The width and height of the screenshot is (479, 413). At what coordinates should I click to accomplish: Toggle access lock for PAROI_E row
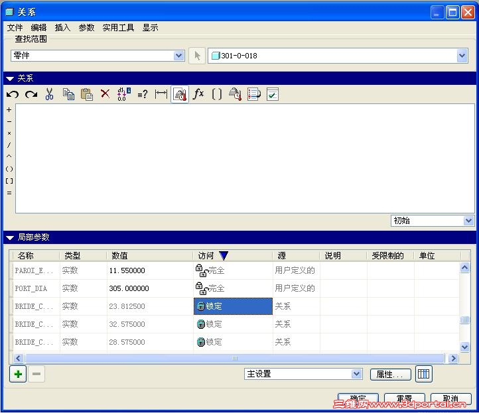coord(202,270)
